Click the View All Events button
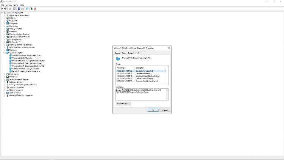Screen dimensions: 284x160 (123, 104)
